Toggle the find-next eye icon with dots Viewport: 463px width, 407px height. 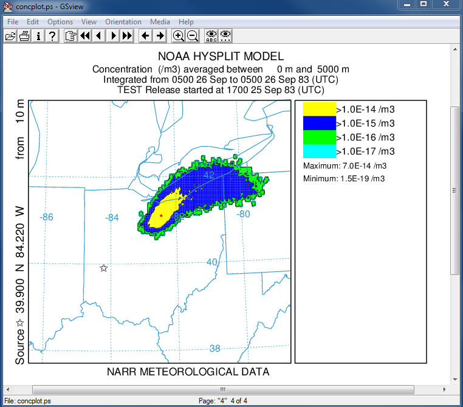tap(225, 36)
